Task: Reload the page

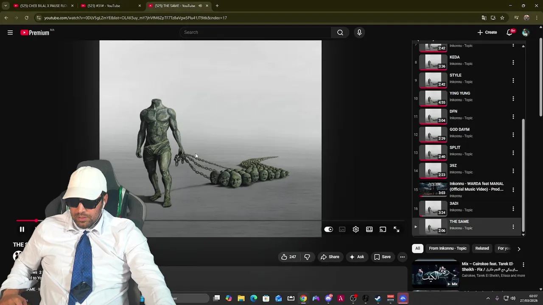Action: point(26,18)
